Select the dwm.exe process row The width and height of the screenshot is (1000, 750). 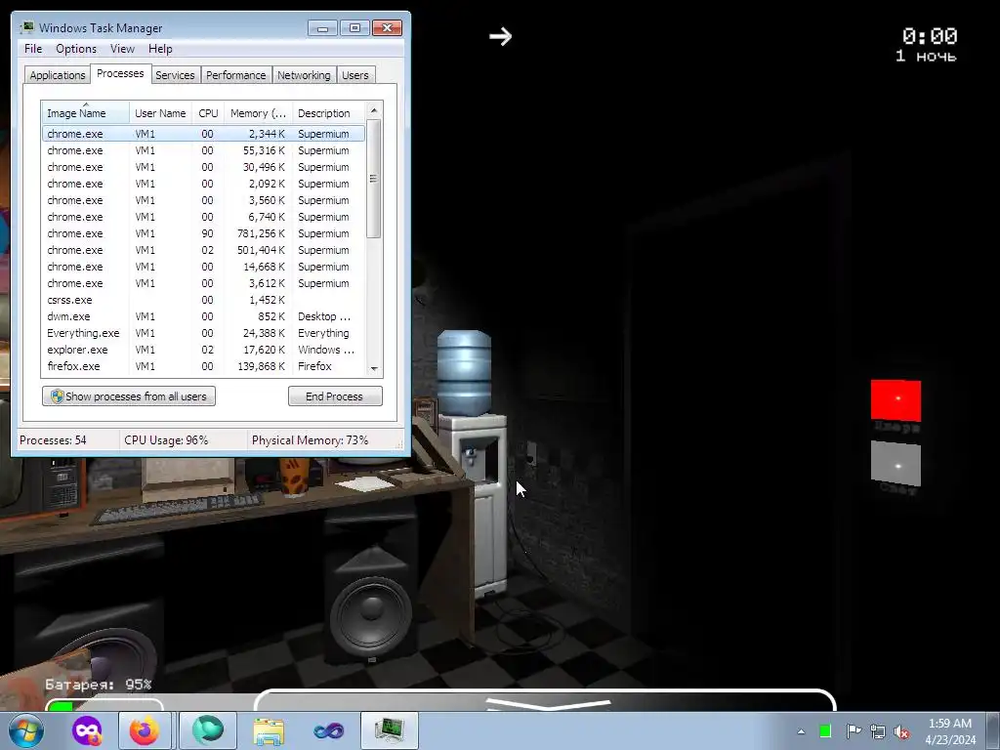pos(203,316)
